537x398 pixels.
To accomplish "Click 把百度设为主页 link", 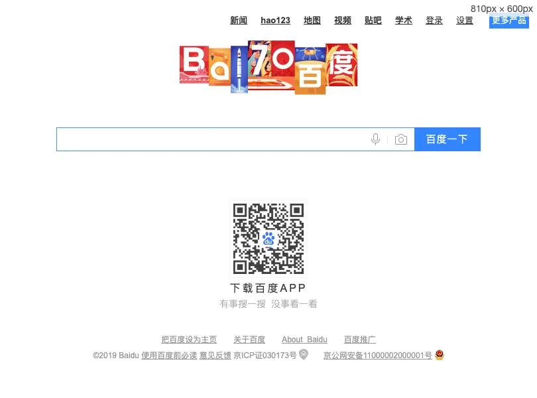I will click(189, 340).
